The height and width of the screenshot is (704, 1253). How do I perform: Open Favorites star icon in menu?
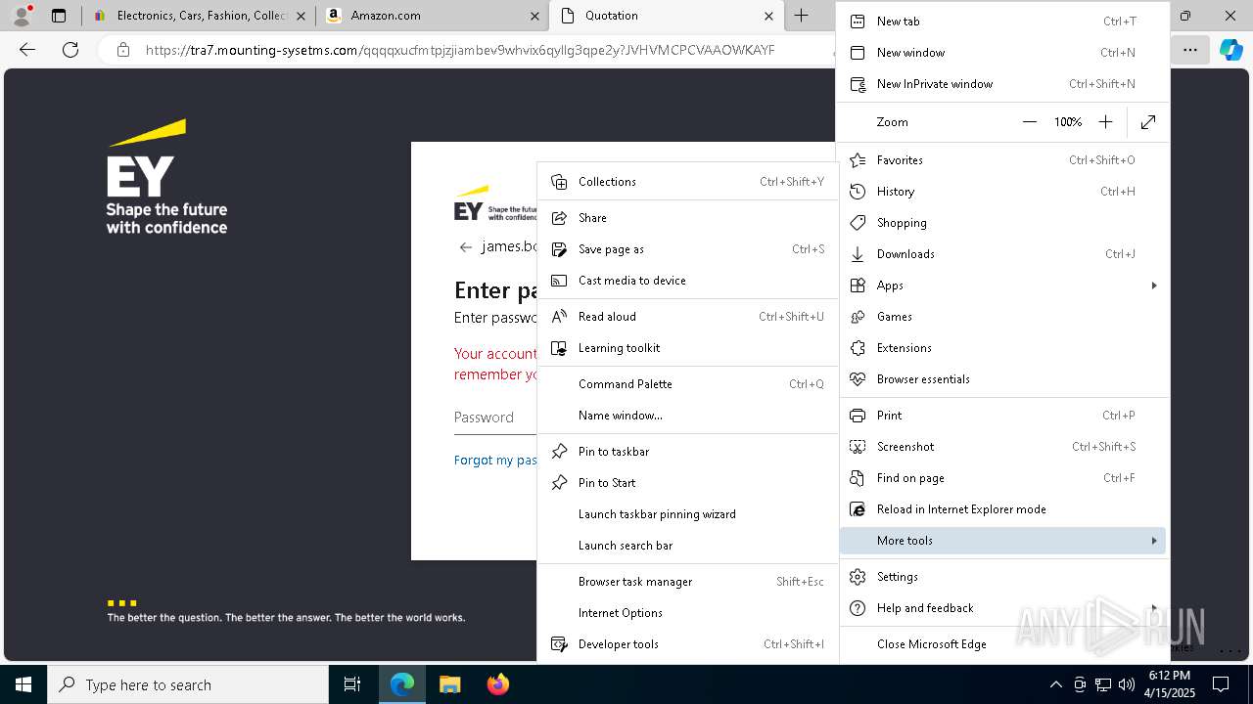pos(858,159)
